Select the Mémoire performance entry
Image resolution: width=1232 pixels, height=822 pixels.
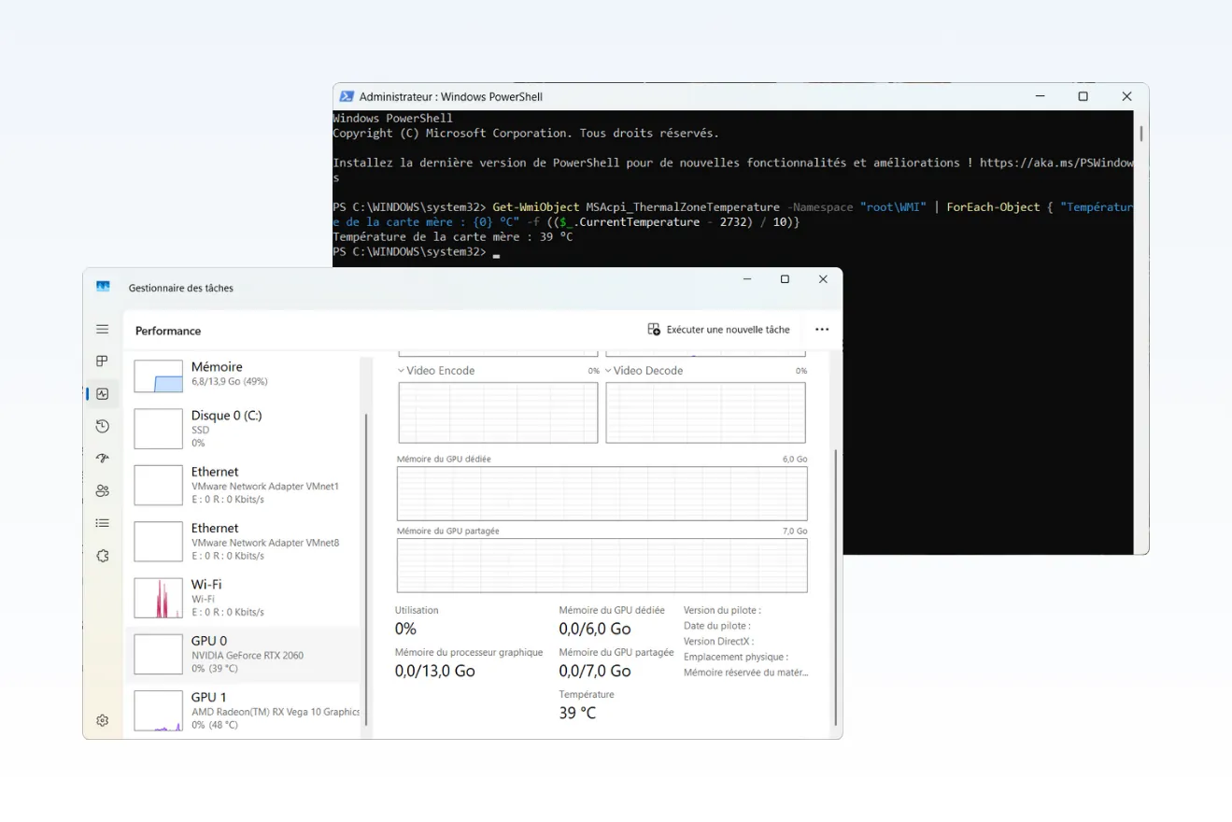[x=243, y=374]
